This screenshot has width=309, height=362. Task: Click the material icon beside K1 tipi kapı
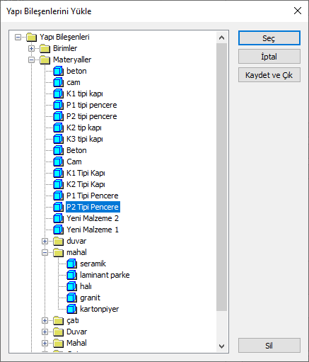pyautogui.click(x=58, y=94)
